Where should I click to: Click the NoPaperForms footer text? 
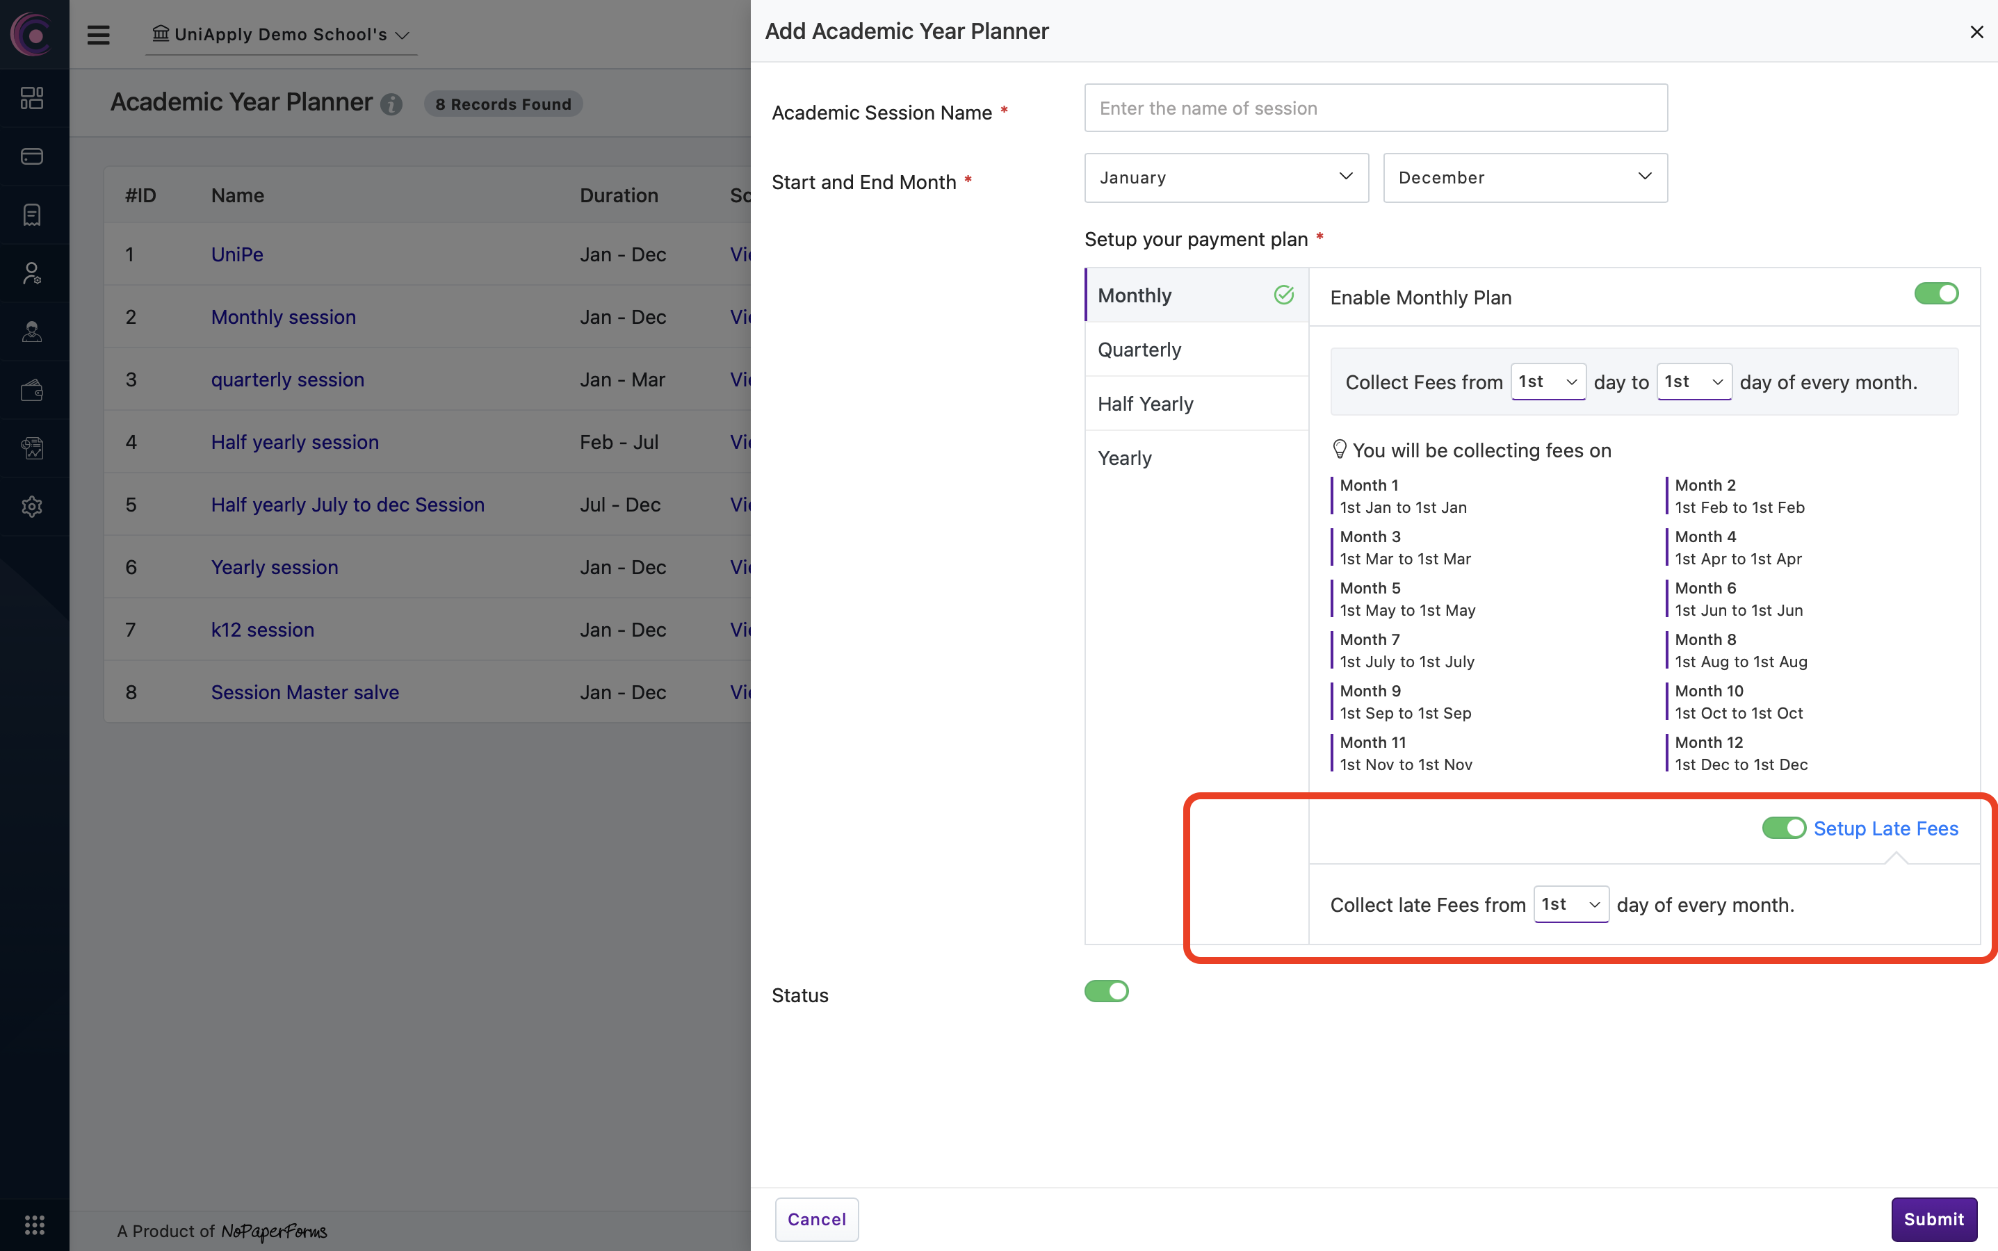point(274,1231)
